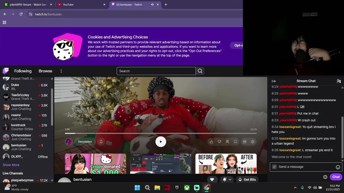Click the Get Bits button
Screen dimensions: 344x193
247,180
